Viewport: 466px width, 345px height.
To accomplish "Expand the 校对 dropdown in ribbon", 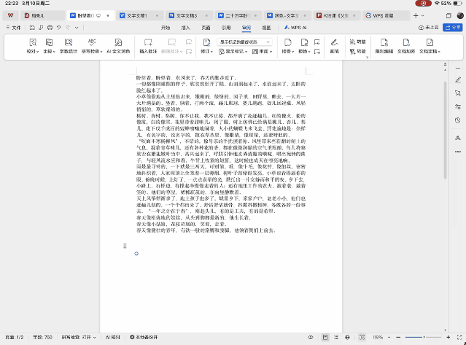I will click(32, 51).
